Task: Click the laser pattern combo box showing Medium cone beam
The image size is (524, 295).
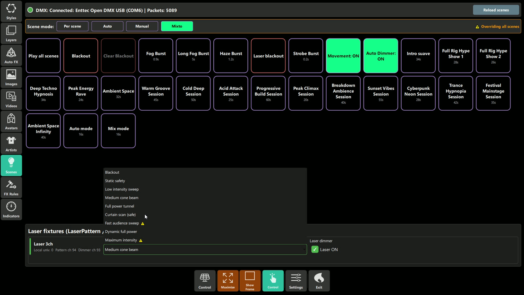Action: (x=205, y=250)
